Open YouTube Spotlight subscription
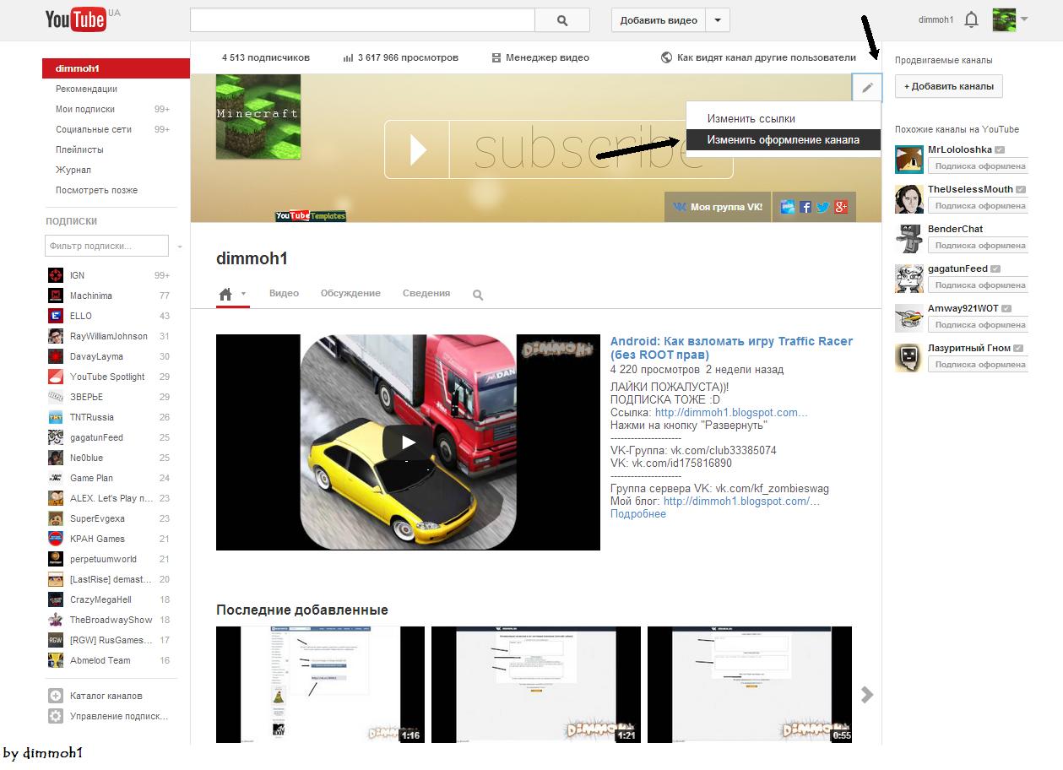The width and height of the screenshot is (1063, 770). pos(108,377)
